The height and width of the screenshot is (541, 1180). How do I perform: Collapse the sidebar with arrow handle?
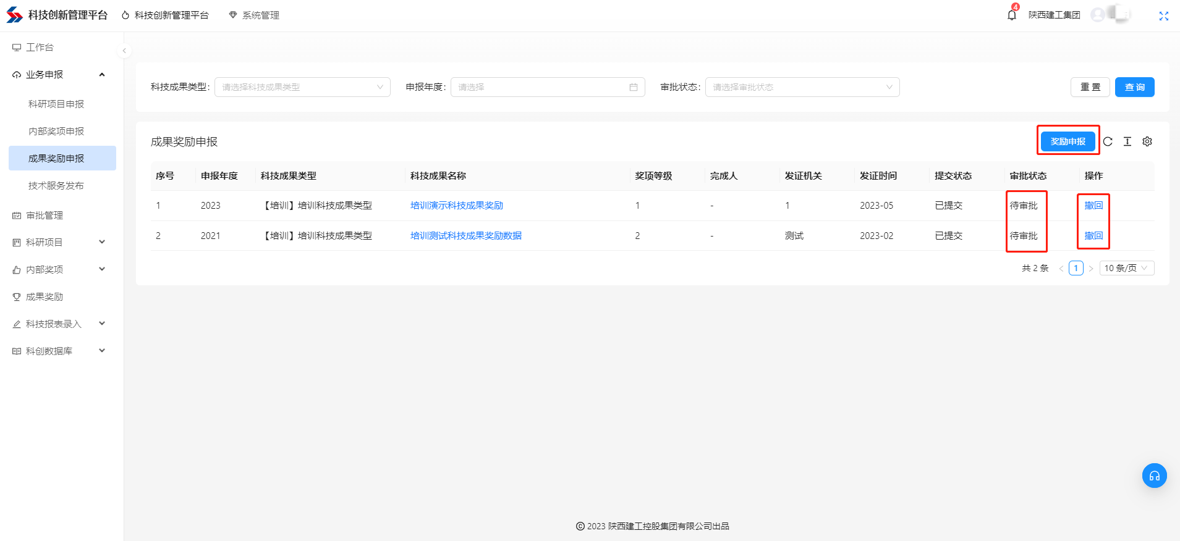coord(124,51)
